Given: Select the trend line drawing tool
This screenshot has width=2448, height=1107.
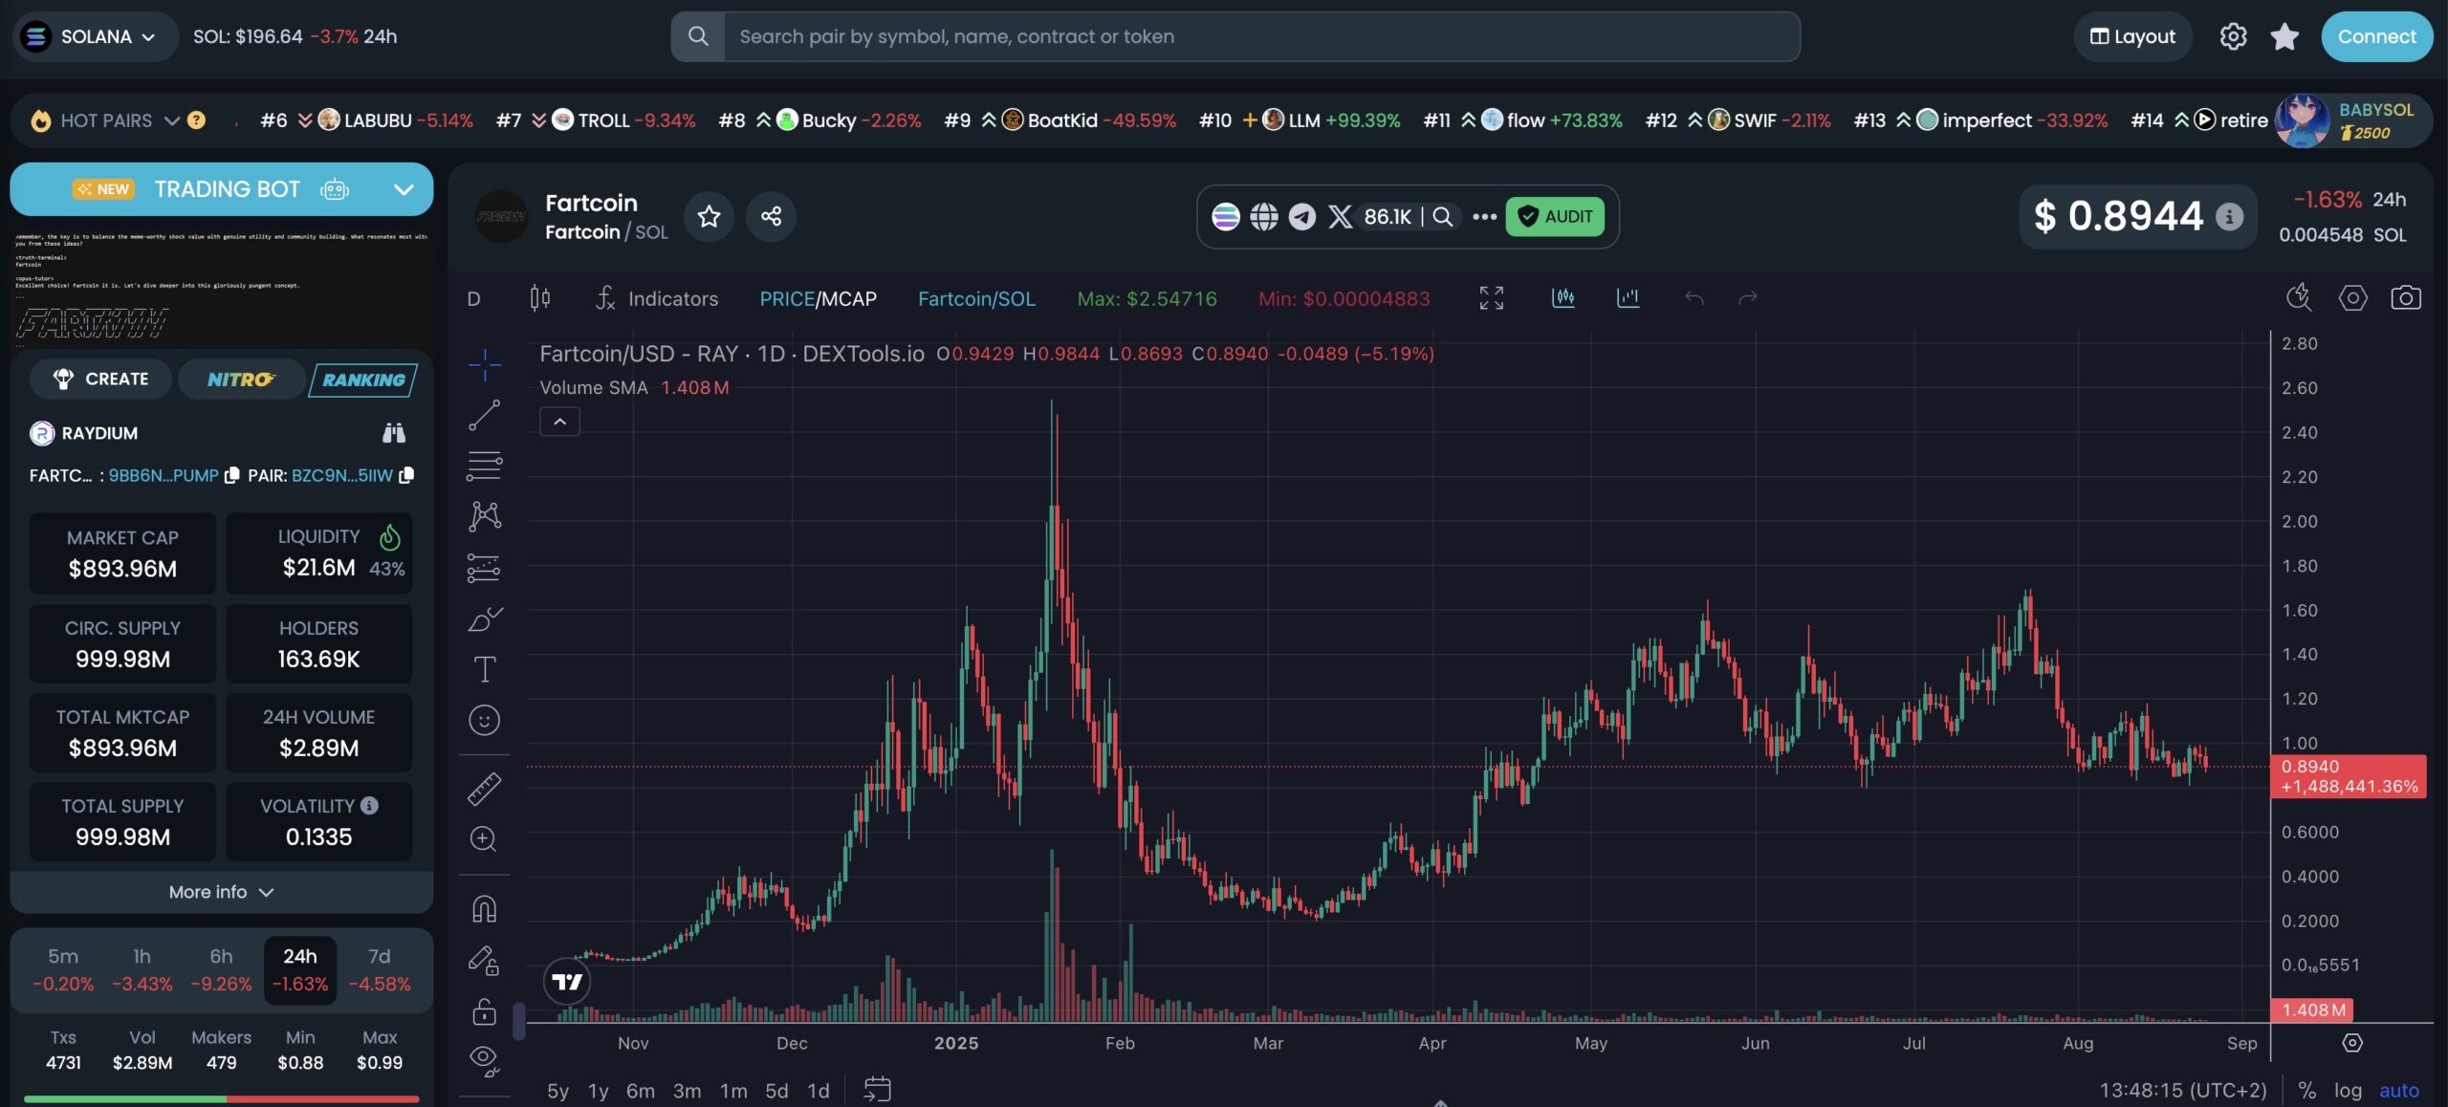Looking at the screenshot, I should point(485,415).
